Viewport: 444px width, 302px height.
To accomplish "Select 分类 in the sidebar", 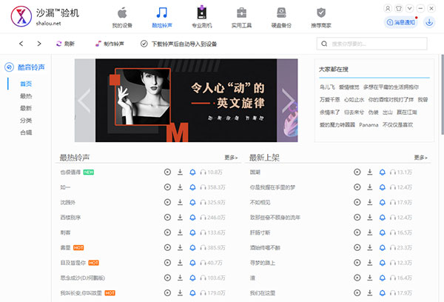I will click(26, 121).
